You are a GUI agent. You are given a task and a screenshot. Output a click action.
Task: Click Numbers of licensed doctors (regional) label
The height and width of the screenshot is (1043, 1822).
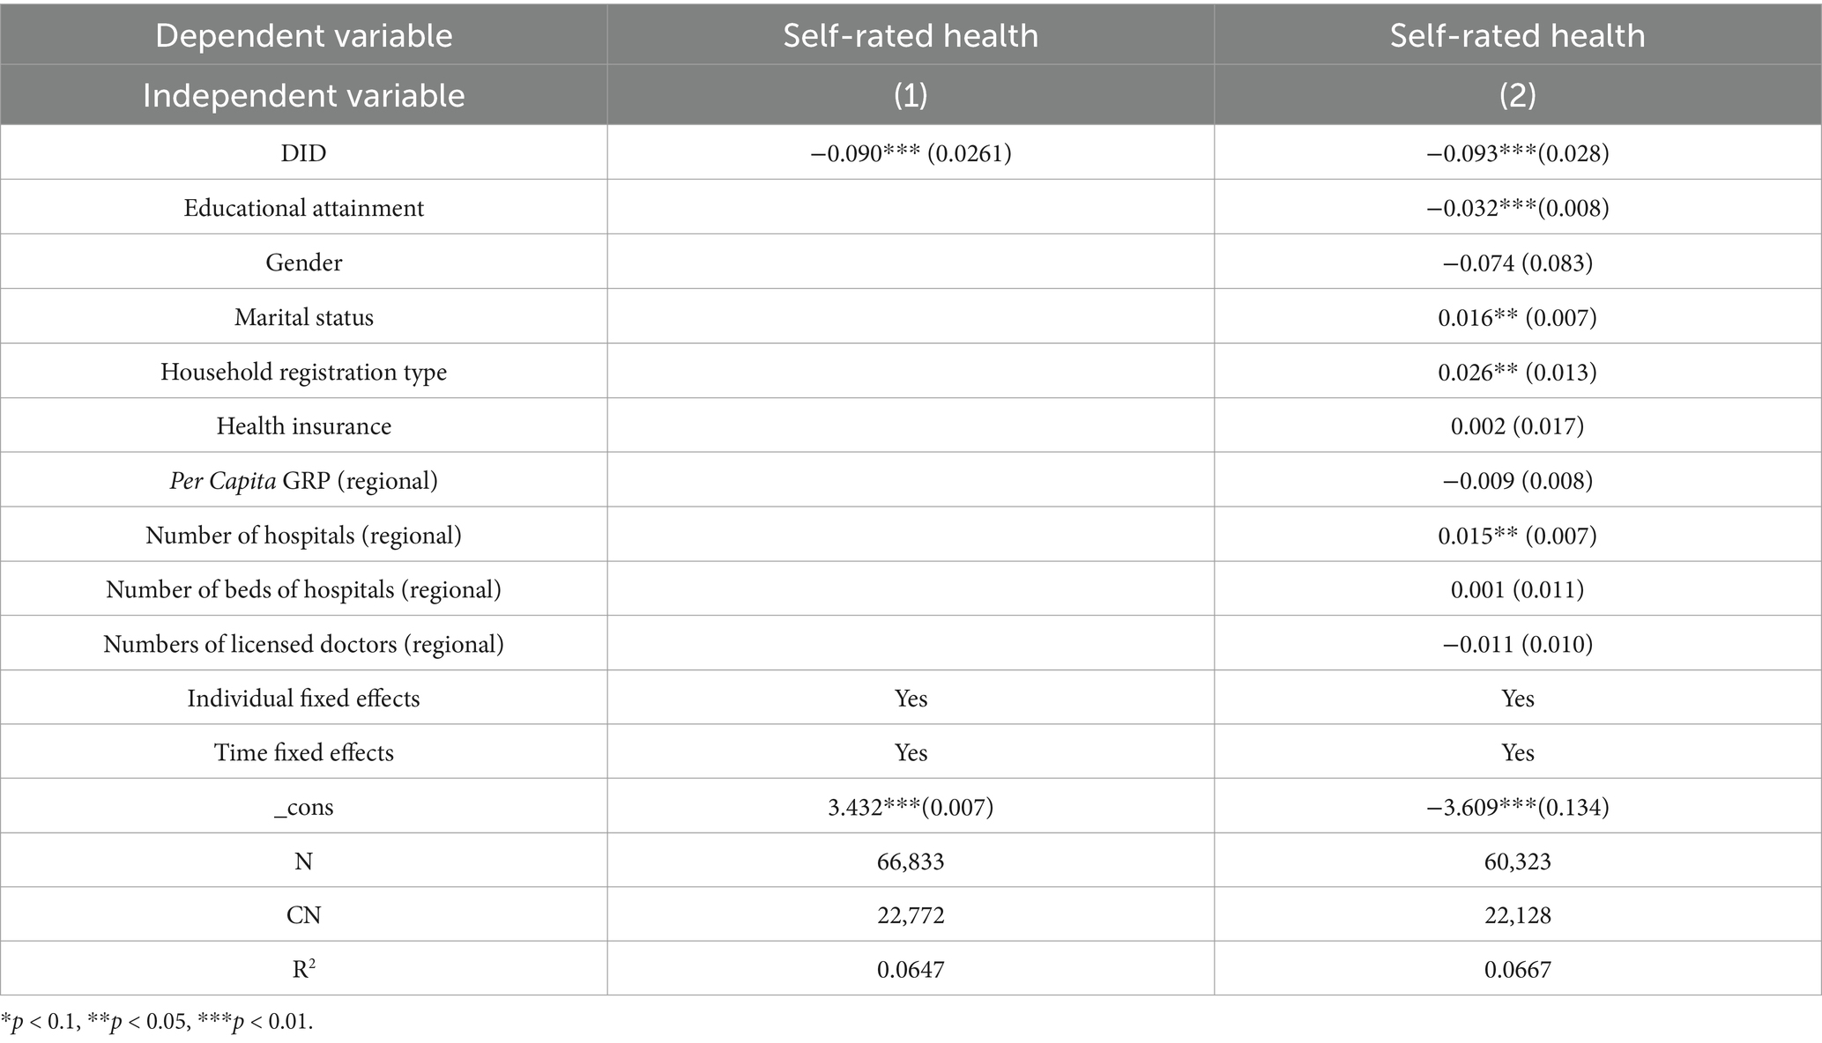coord(303,644)
